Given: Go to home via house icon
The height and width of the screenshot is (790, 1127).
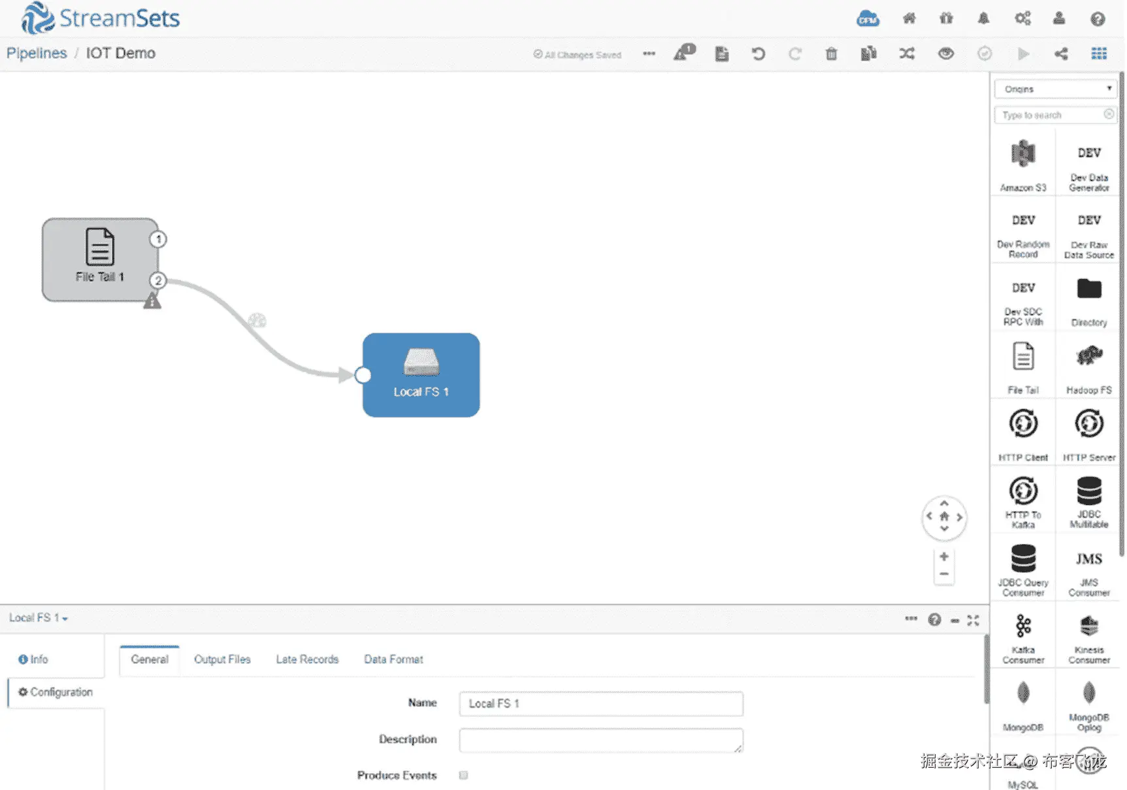Looking at the screenshot, I should point(909,18).
